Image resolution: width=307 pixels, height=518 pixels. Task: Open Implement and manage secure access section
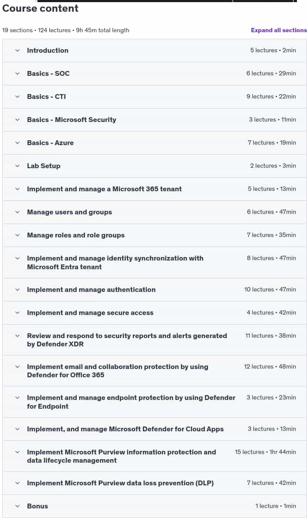pyautogui.click(x=155, y=313)
